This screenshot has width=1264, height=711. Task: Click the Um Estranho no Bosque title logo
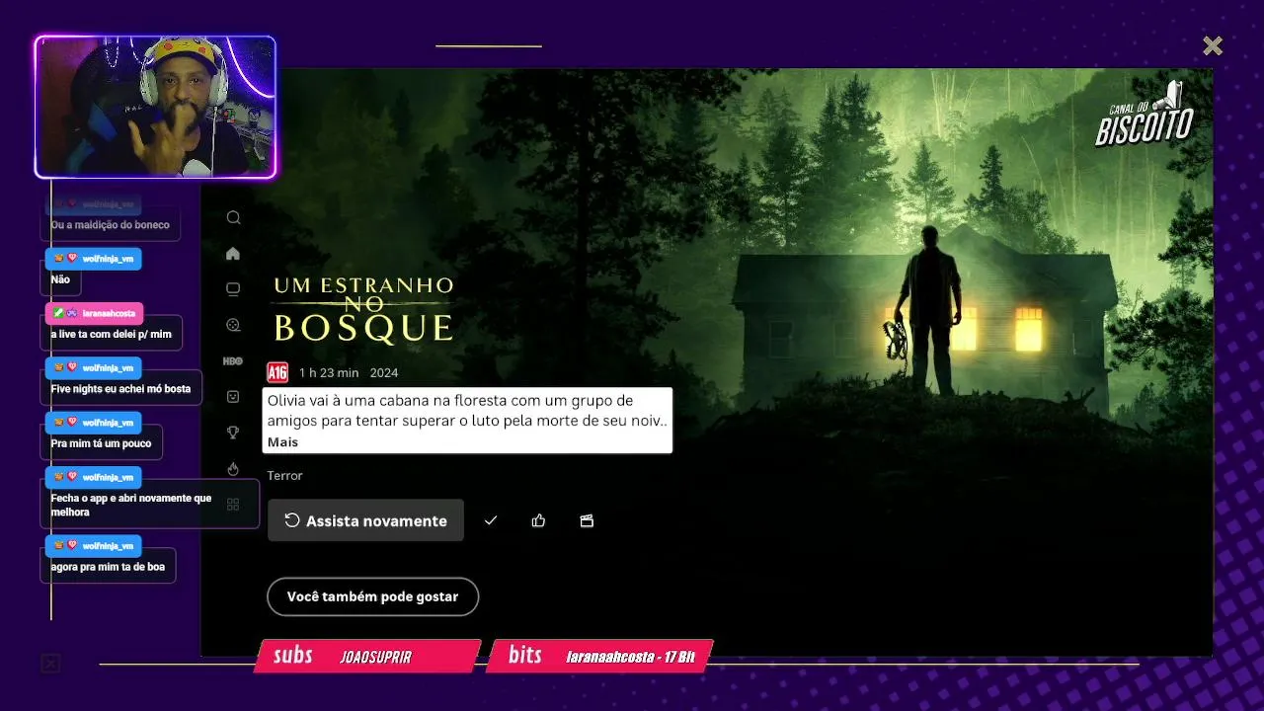pos(363,309)
